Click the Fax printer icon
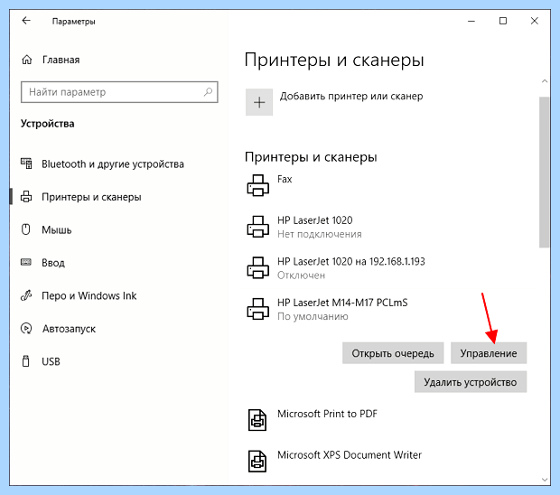 [x=257, y=185]
